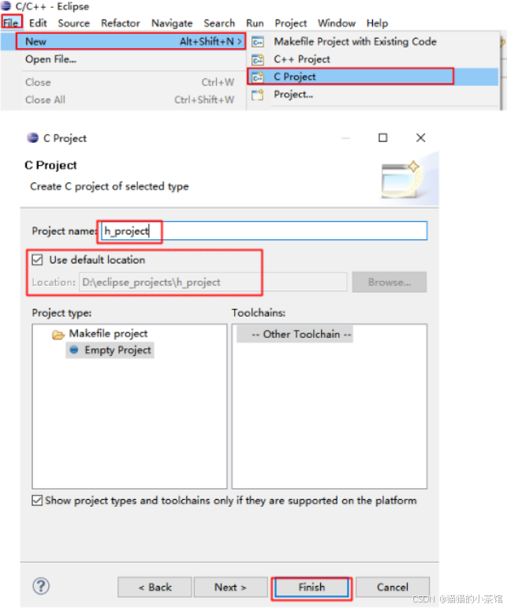Toggle Show project types only if supported checkbox

(37, 501)
